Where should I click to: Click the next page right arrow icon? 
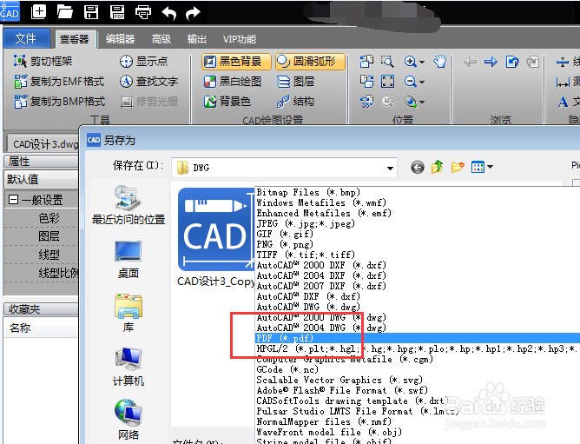coord(491,62)
